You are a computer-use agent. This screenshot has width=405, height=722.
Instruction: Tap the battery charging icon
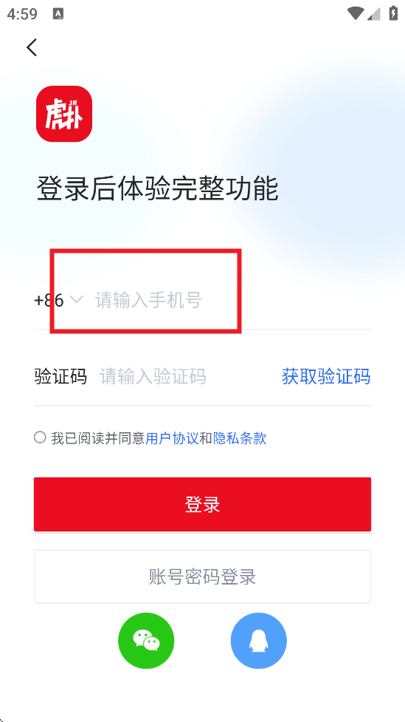click(393, 13)
